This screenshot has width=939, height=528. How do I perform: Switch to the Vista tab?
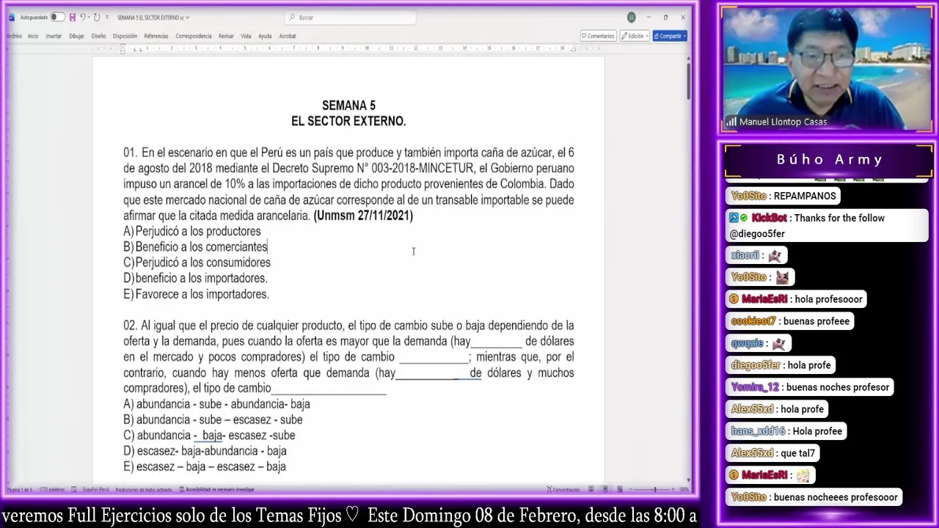coord(246,36)
